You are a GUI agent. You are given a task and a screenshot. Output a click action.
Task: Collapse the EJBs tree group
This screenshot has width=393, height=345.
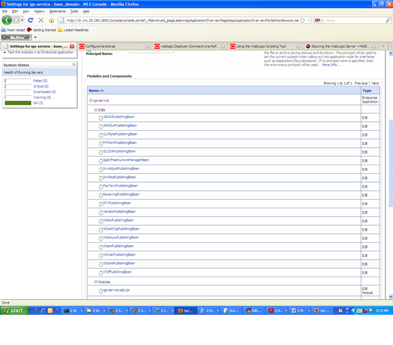(x=96, y=110)
